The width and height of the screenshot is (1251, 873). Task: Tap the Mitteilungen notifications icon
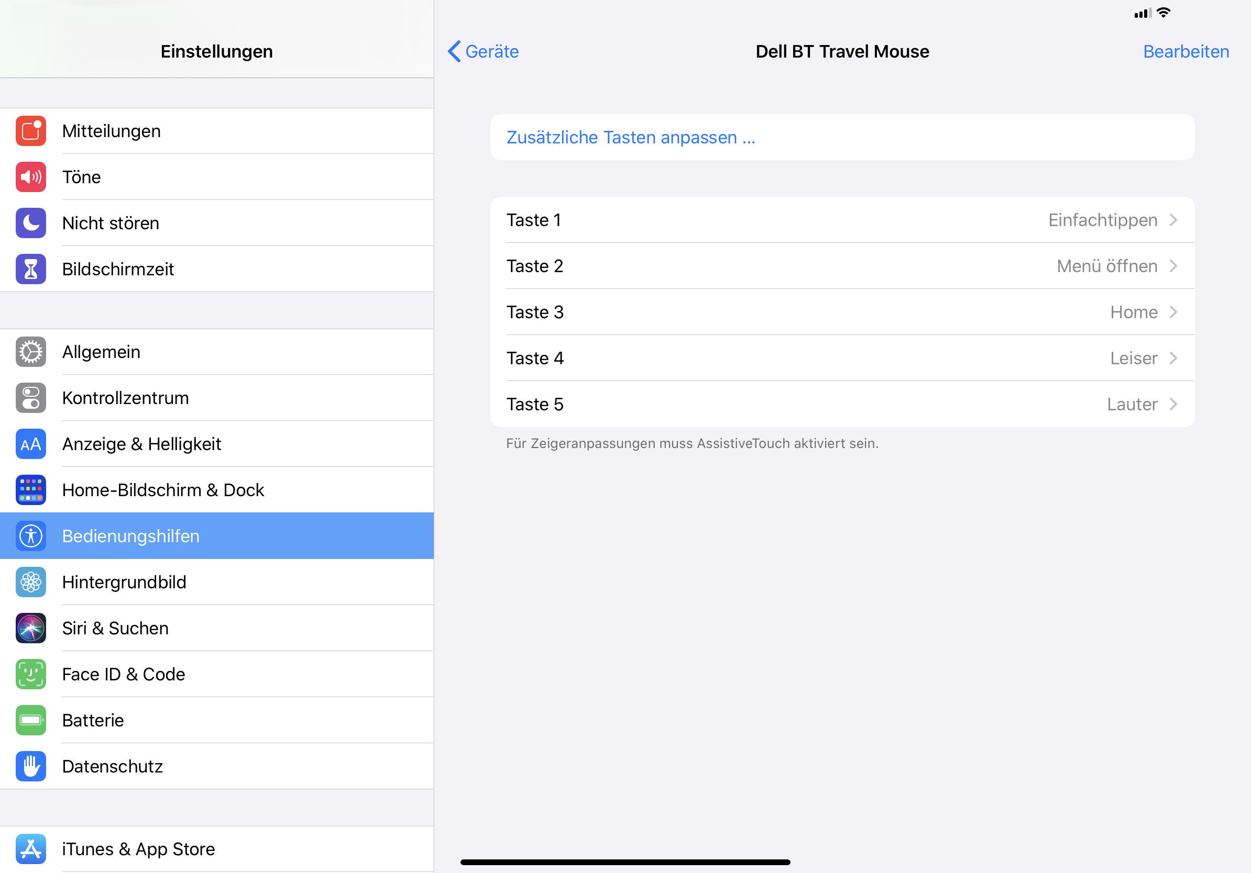point(30,131)
